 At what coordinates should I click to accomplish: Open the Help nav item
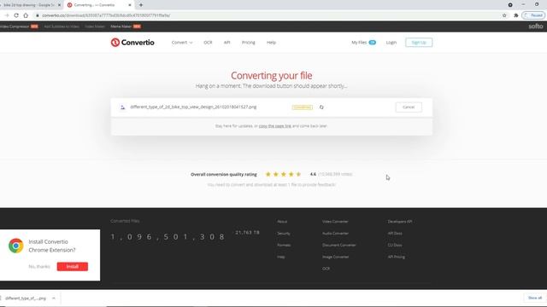click(271, 43)
